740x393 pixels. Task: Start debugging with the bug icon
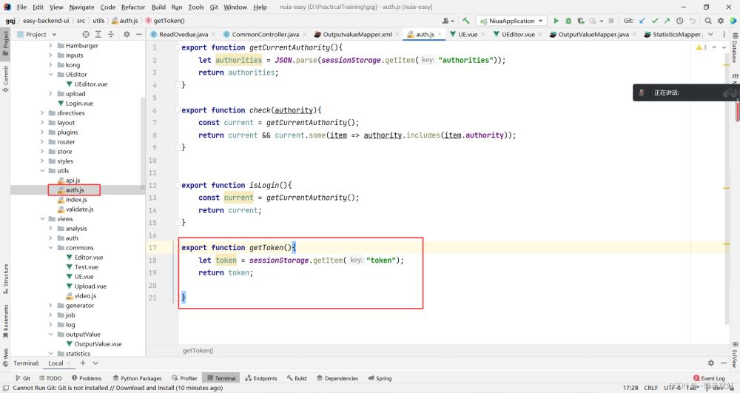pos(568,21)
